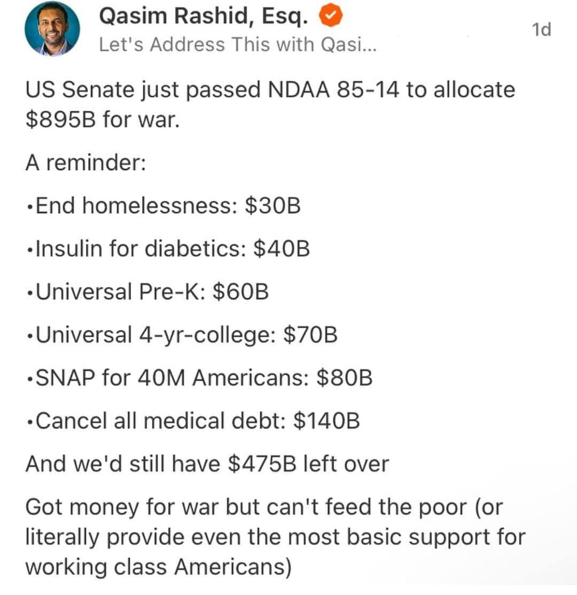Click the Got money for war line
577x595 pixels.
click(x=264, y=507)
